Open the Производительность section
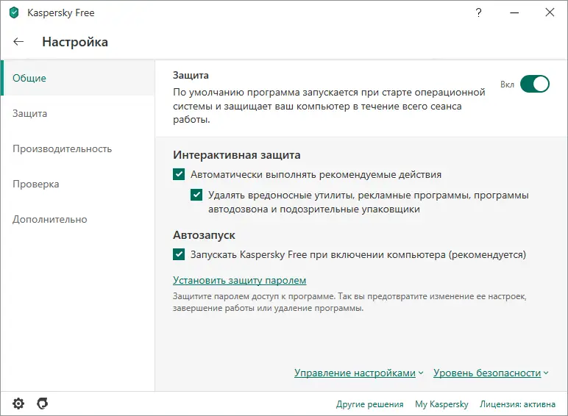This screenshot has width=568, height=416. click(62, 148)
